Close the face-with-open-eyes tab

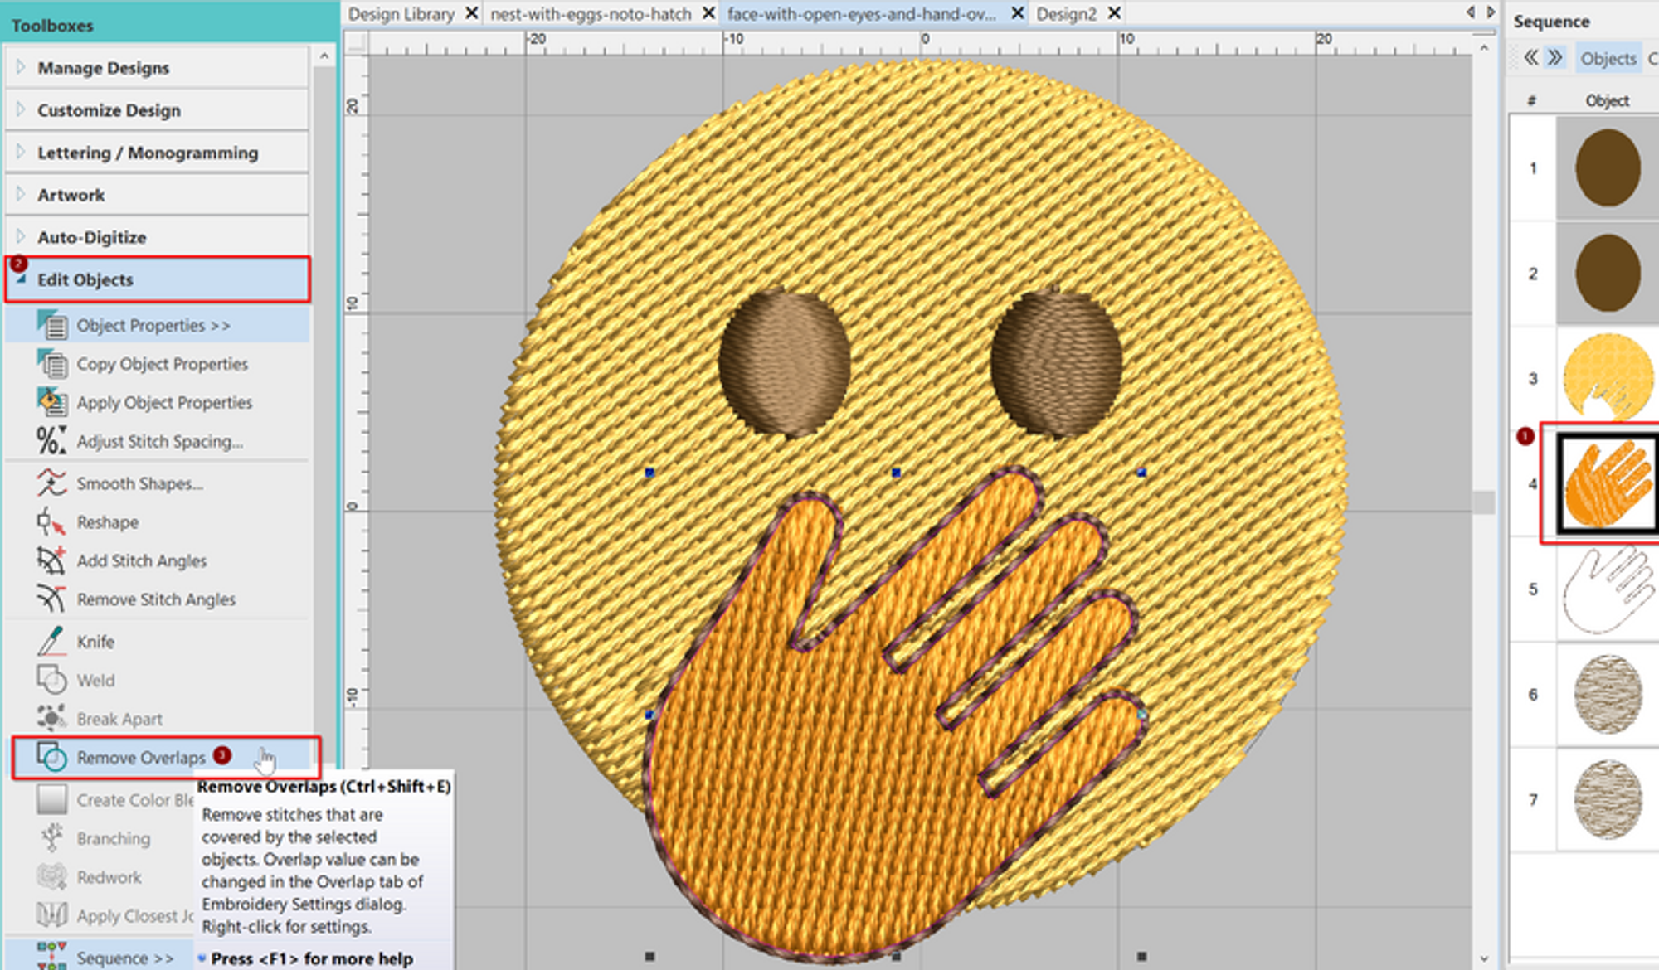click(1018, 13)
